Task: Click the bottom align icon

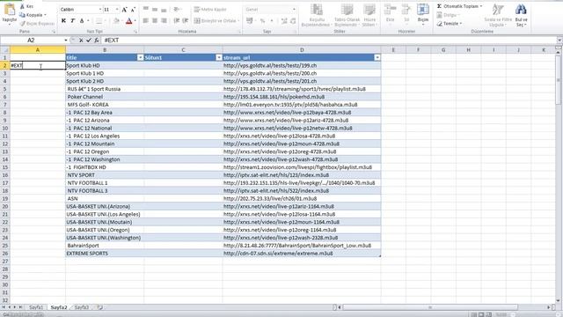Action: (164, 10)
